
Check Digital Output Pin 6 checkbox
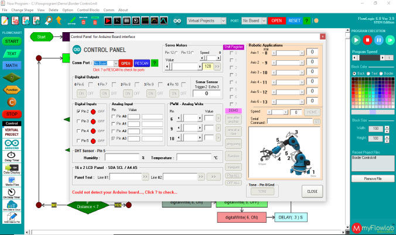[91, 84]
